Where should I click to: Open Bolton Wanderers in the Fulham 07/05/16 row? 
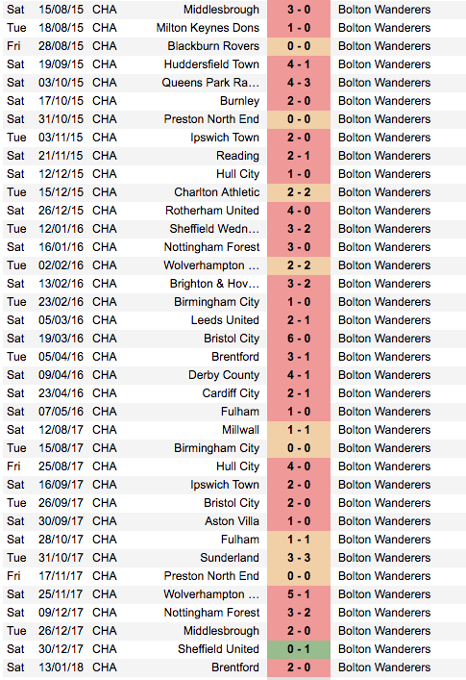[384, 411]
